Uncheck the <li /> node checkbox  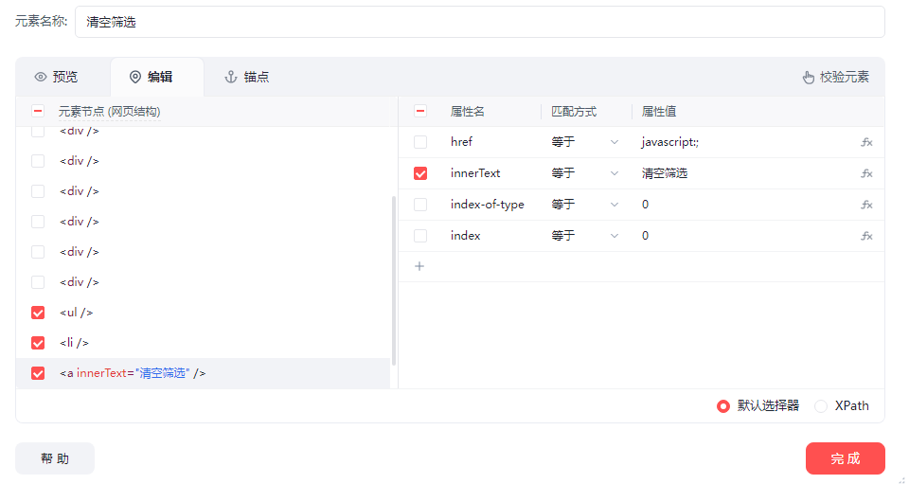[x=38, y=343]
